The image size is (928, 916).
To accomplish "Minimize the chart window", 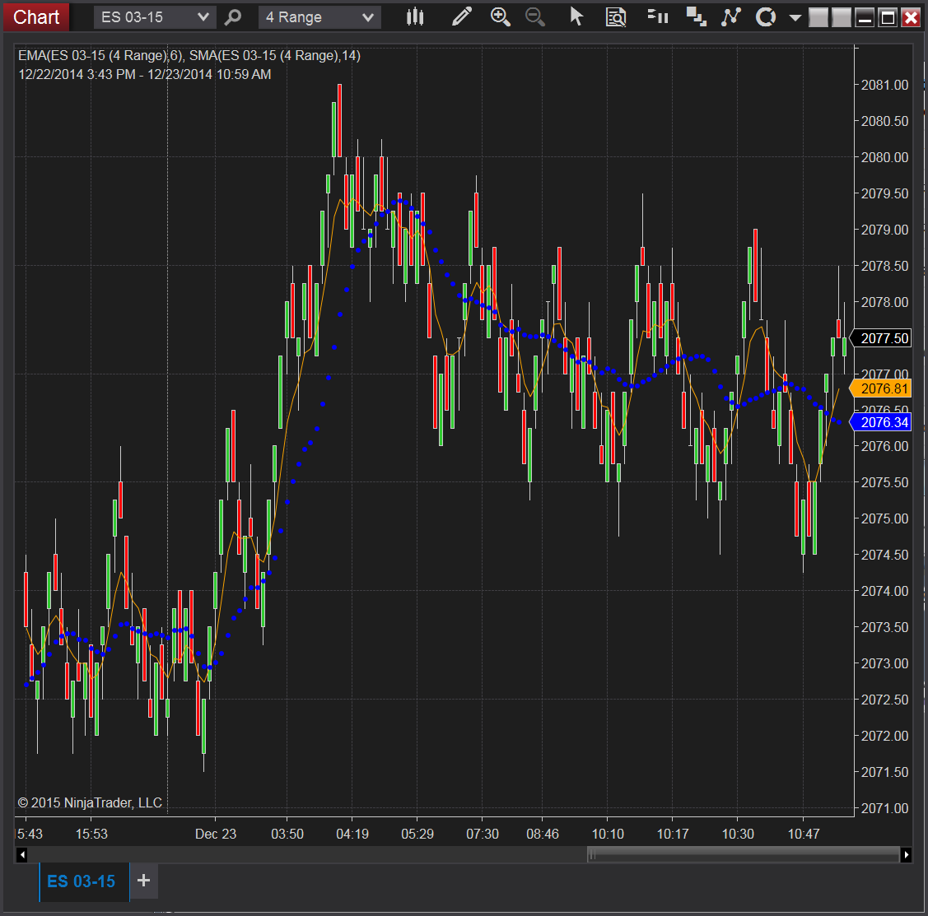I will coord(865,18).
